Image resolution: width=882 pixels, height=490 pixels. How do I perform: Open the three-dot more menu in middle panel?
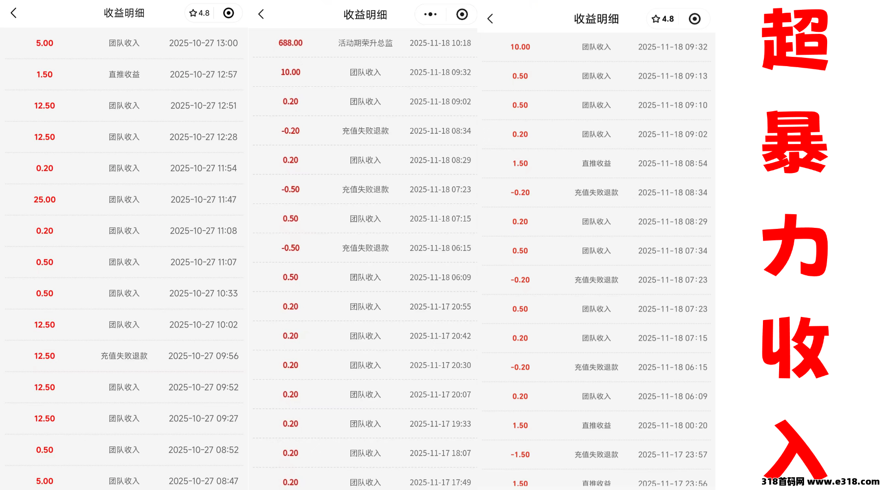(430, 14)
